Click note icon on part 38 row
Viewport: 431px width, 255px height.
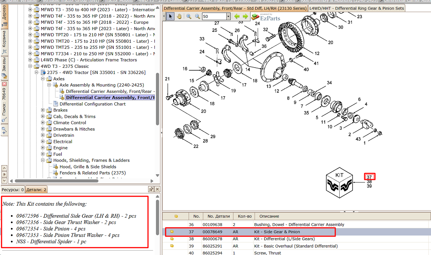tap(172, 239)
